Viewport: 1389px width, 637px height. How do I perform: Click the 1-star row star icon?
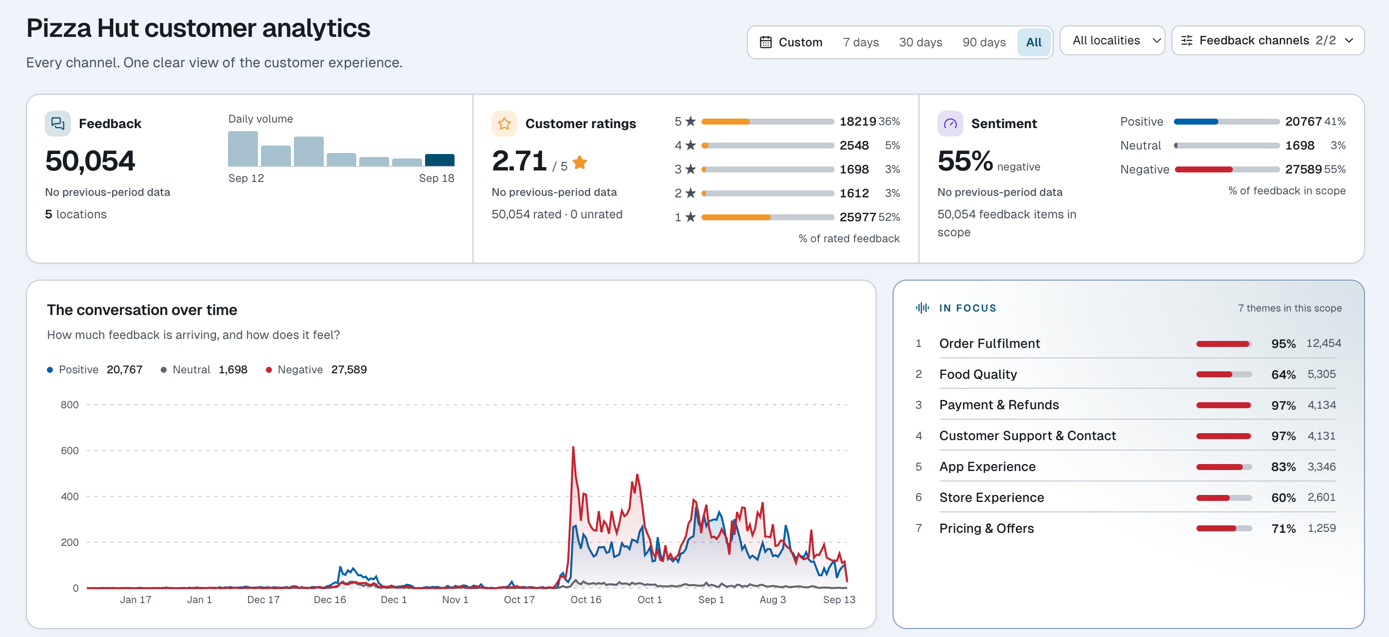coord(690,217)
